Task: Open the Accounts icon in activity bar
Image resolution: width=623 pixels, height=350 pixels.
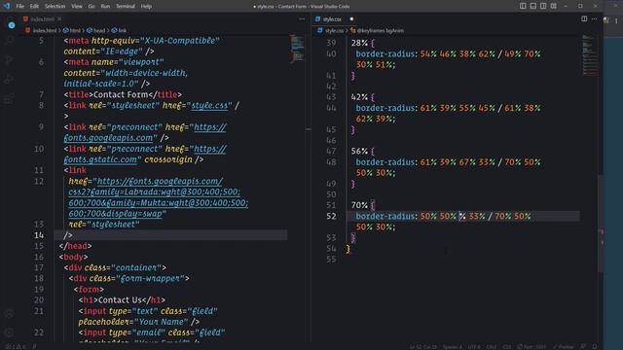Action: [10, 313]
